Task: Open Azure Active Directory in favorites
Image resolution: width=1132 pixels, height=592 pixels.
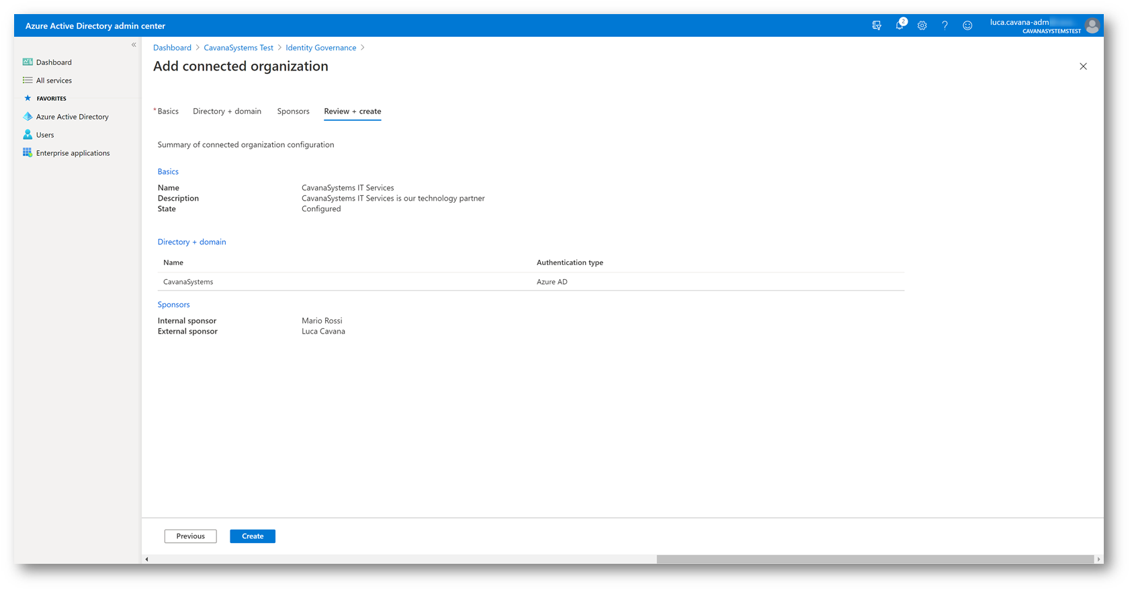Action: pos(72,117)
